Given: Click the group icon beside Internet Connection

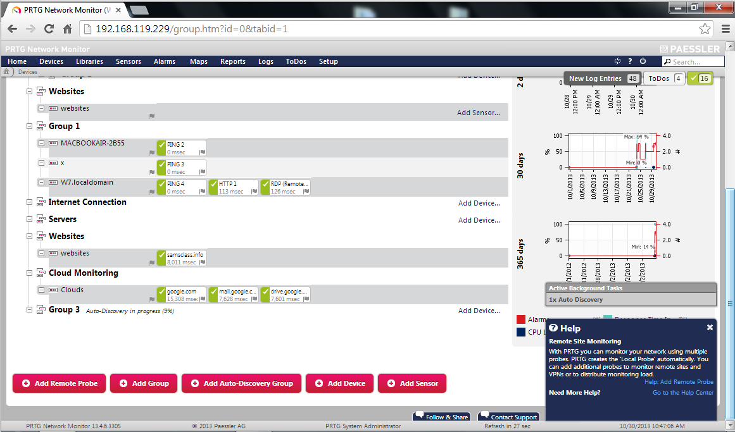Looking at the screenshot, I should pos(41,202).
